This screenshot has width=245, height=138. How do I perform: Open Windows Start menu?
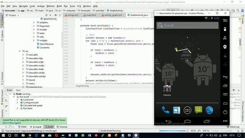3,135
